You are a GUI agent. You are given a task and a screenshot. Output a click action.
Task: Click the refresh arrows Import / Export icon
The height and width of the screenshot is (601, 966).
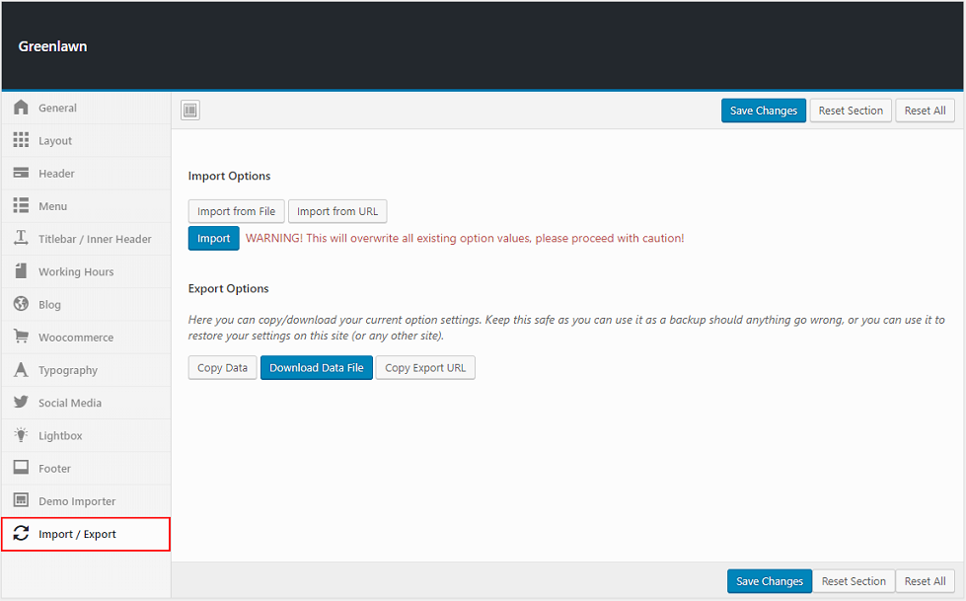tap(21, 534)
